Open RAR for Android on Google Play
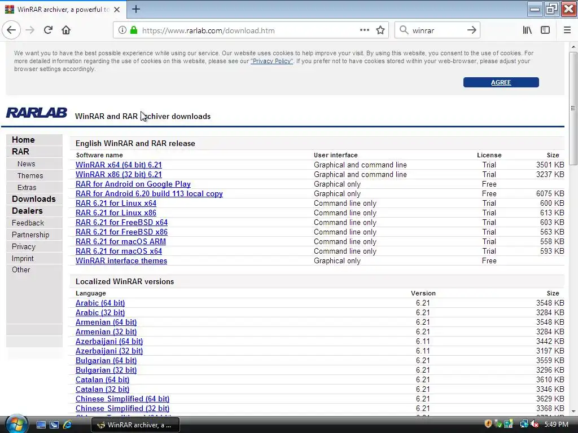 133,184
